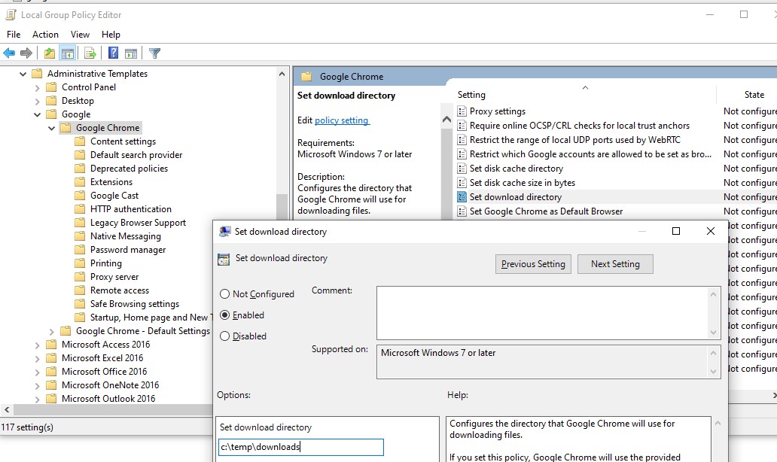
Task: Open the Action menu
Action: tap(45, 34)
